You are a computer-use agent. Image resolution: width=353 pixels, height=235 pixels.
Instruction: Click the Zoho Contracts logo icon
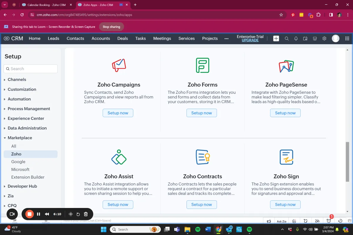tap(203, 157)
